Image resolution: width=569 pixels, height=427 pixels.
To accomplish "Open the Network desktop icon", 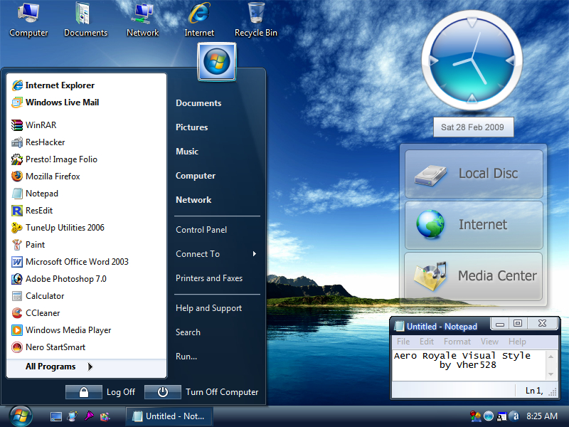I will coord(143,20).
